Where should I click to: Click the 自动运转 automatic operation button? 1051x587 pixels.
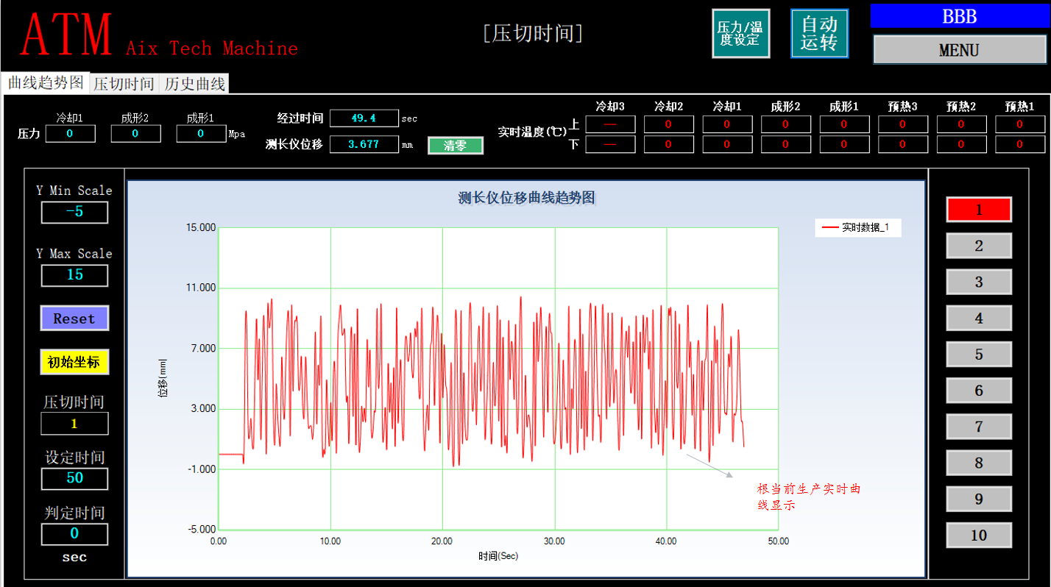click(819, 32)
